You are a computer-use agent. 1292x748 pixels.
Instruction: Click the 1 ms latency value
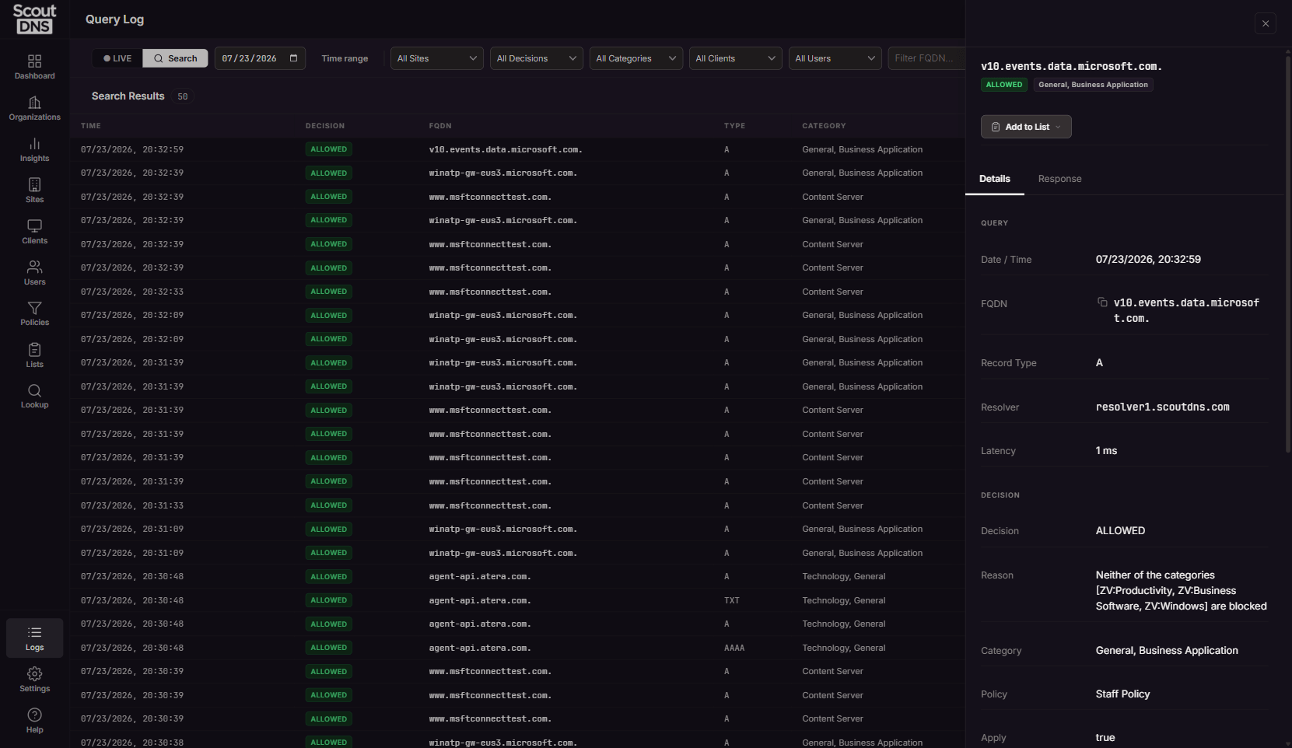pyautogui.click(x=1106, y=451)
